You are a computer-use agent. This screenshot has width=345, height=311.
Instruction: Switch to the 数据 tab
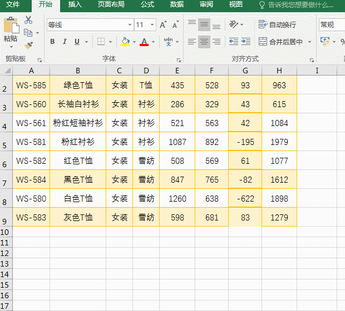coord(177,4)
